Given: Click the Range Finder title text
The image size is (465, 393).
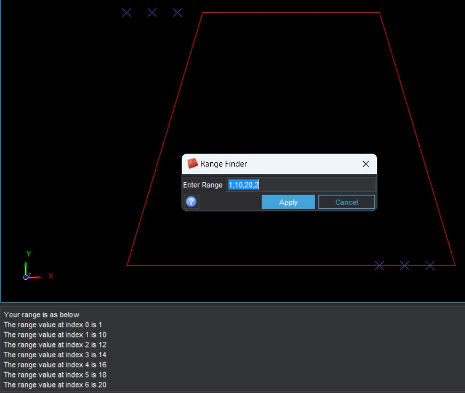Looking at the screenshot, I should [x=223, y=164].
